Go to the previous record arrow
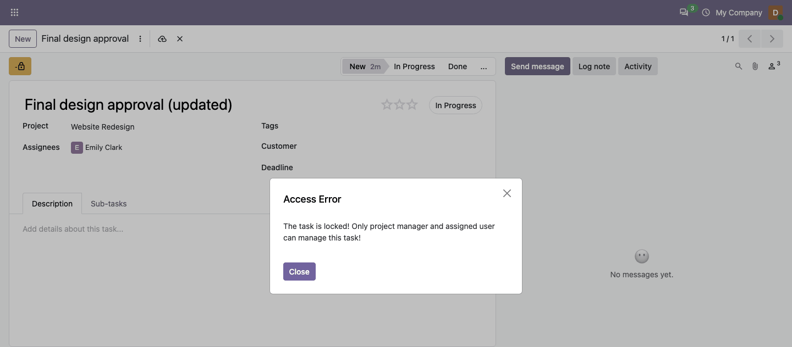 pyautogui.click(x=750, y=39)
